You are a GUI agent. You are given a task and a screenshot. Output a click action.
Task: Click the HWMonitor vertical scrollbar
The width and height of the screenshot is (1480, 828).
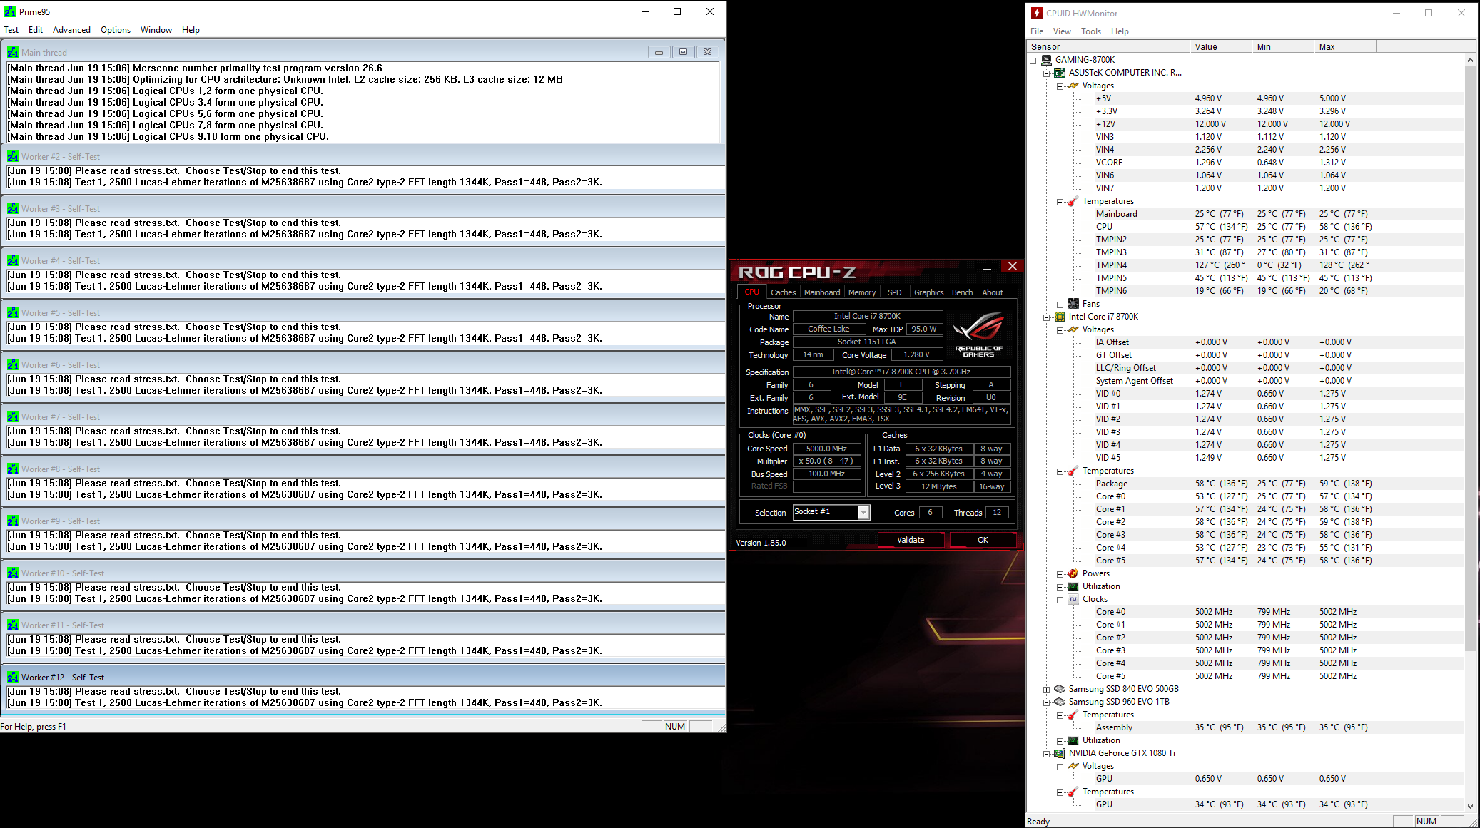[1470, 357]
